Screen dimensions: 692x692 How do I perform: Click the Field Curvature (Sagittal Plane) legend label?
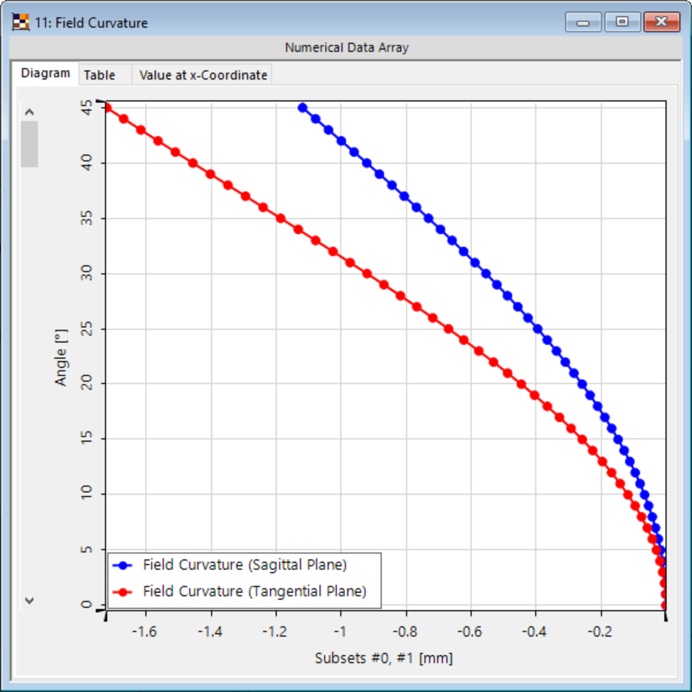tap(244, 565)
